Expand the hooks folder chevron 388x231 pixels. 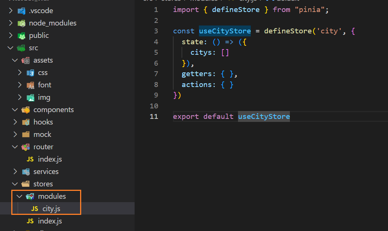pos(15,122)
